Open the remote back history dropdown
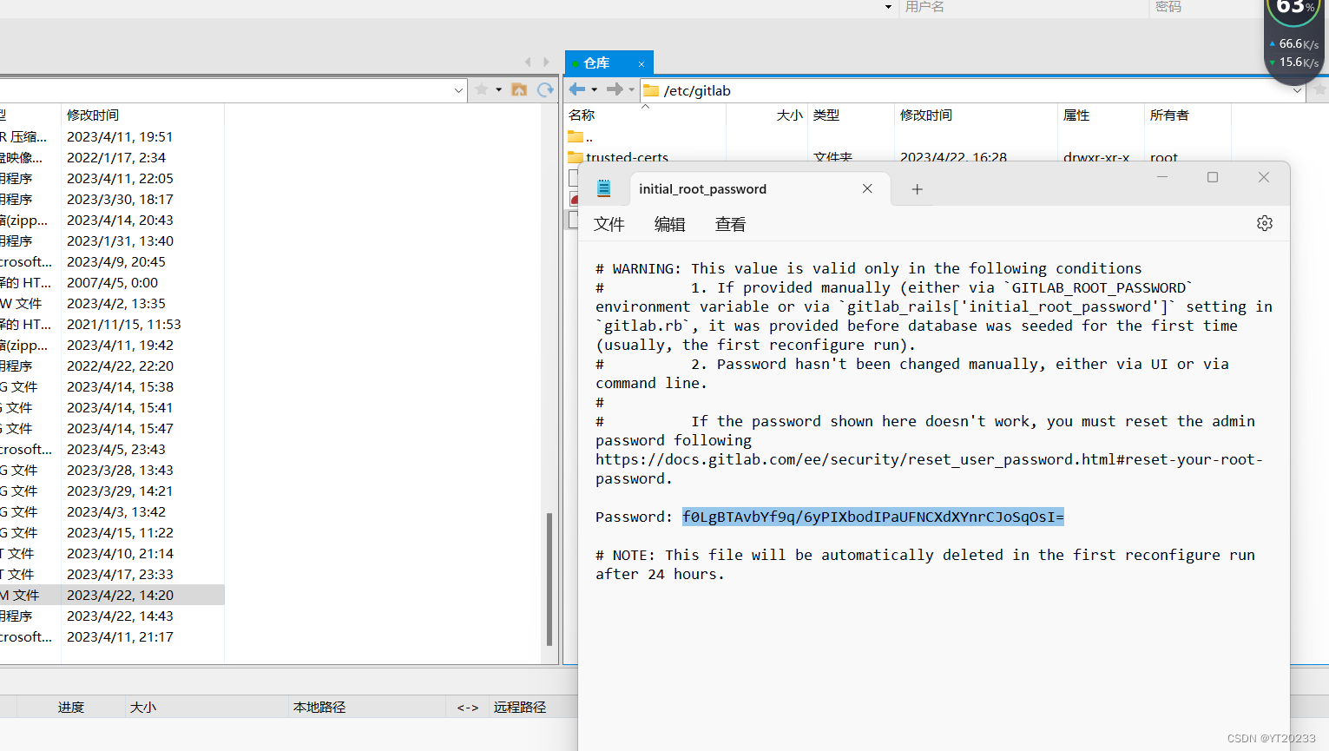Screen dimensions: 1329x751 coord(594,89)
